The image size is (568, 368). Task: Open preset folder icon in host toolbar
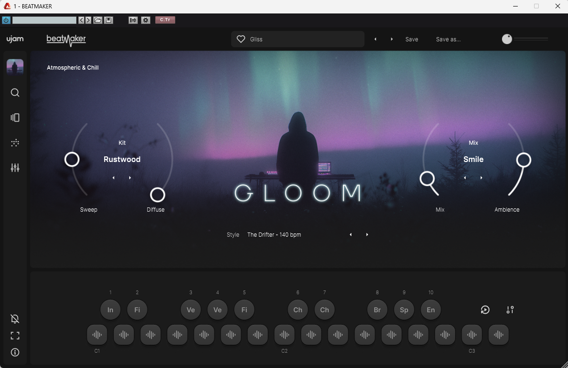tap(98, 20)
